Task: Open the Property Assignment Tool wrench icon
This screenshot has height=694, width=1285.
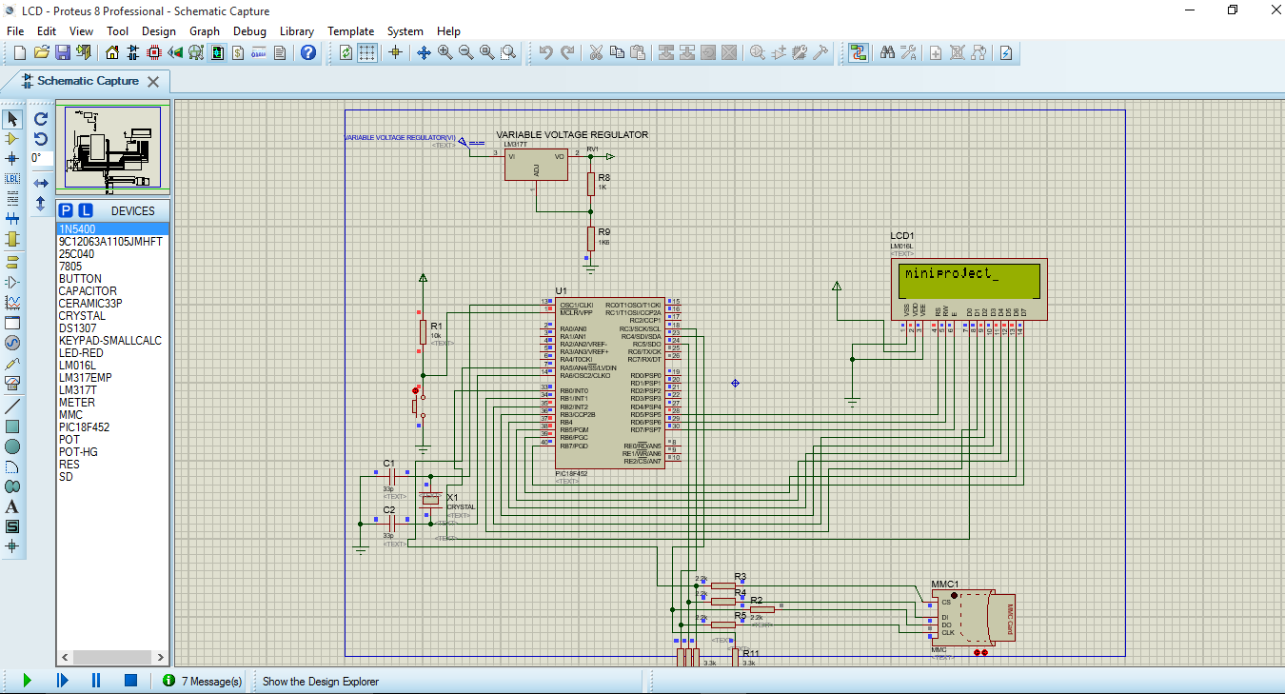Action: tap(908, 52)
